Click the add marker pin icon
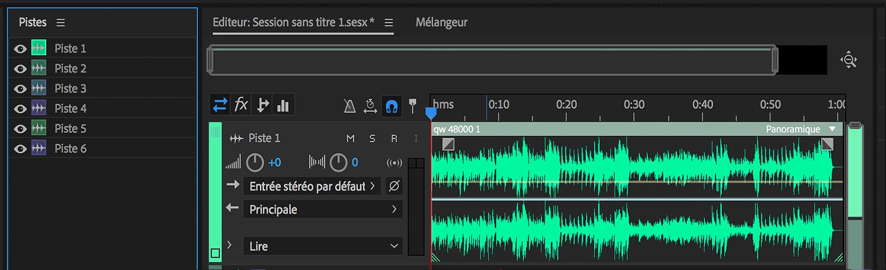Image resolution: width=886 pixels, height=270 pixels. [x=413, y=106]
